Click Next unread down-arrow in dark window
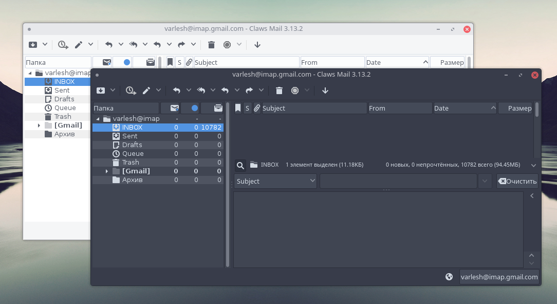 point(325,91)
